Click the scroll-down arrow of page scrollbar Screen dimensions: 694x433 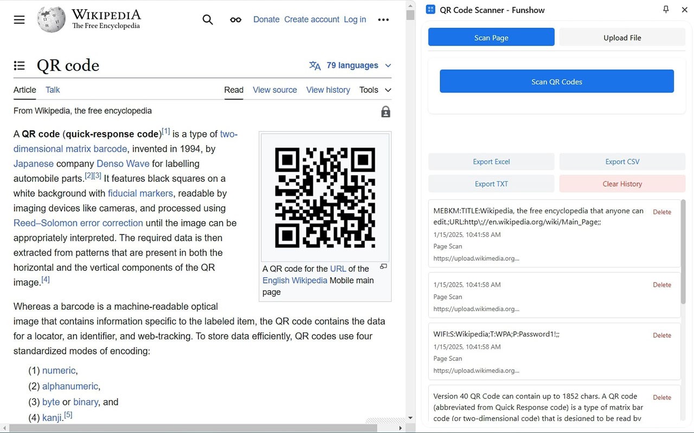(x=410, y=418)
